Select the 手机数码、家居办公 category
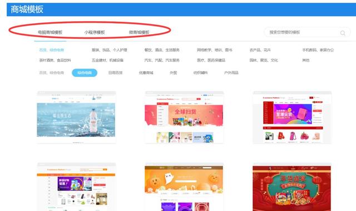Screen dimensions: 356x211 click(318, 50)
